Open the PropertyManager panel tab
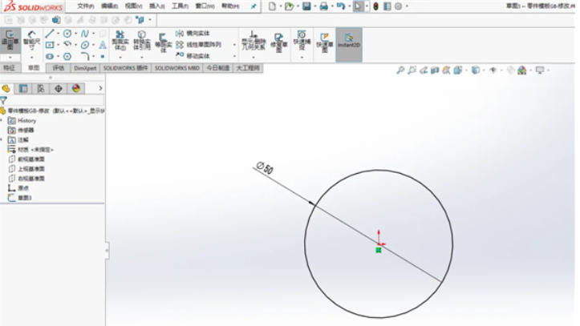 [x=25, y=88]
